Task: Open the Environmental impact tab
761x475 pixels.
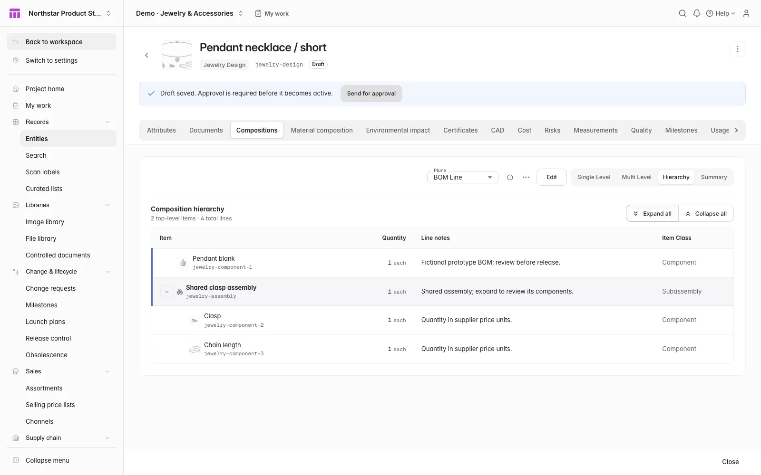Action: (x=398, y=130)
